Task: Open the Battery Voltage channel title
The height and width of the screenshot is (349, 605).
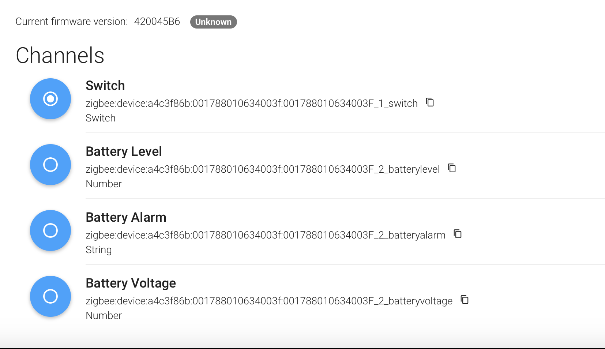Action: (131, 283)
